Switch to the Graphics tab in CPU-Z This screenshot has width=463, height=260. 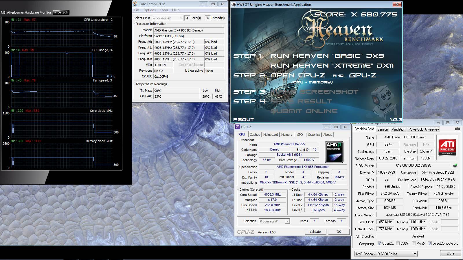click(314, 135)
